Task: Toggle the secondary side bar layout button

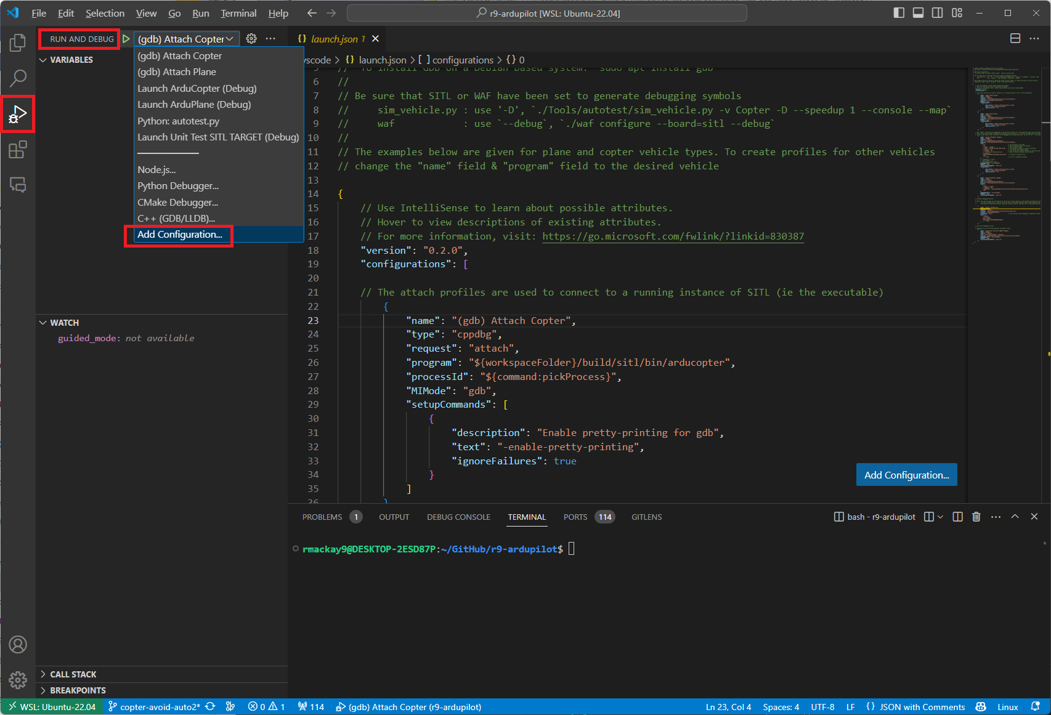Action: [x=937, y=13]
